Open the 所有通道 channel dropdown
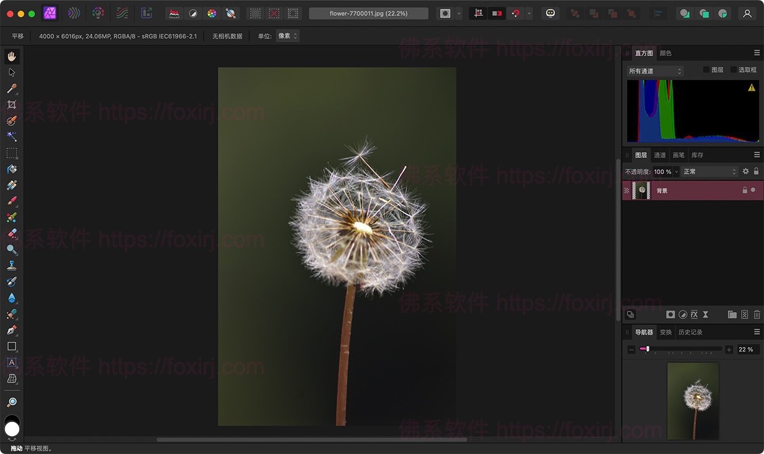This screenshot has width=764, height=454. pos(655,71)
